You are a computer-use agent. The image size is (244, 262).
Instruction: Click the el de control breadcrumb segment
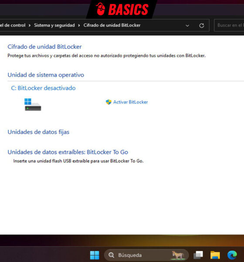(x=13, y=25)
